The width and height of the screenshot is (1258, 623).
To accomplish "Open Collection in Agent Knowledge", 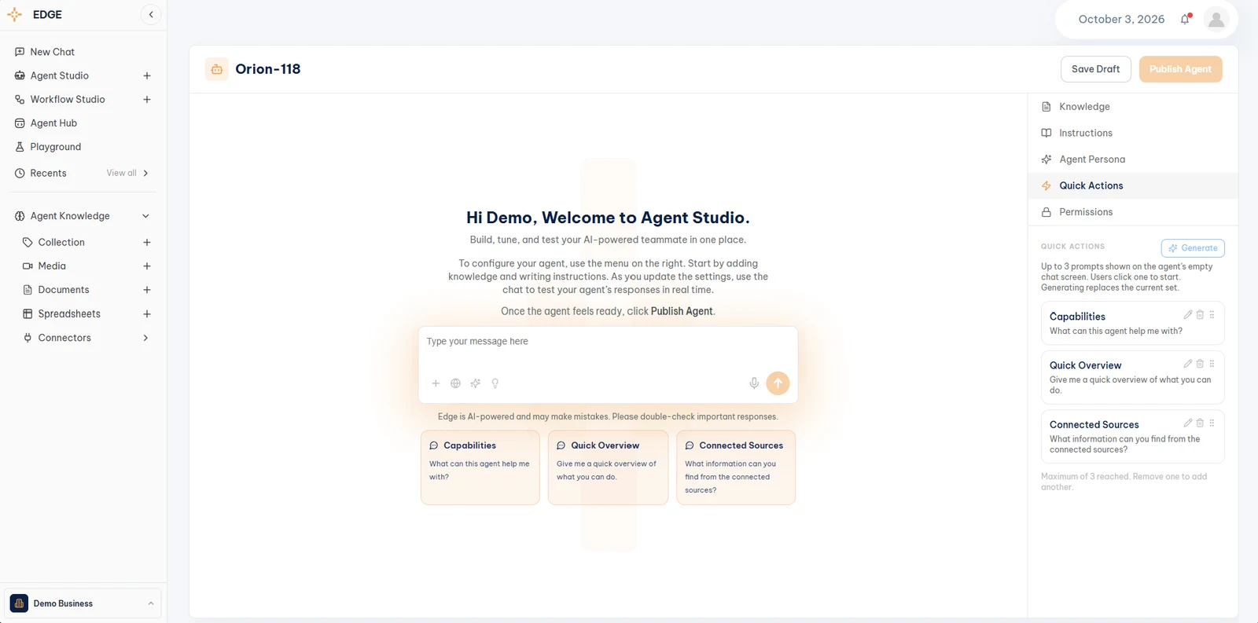I will point(61,242).
